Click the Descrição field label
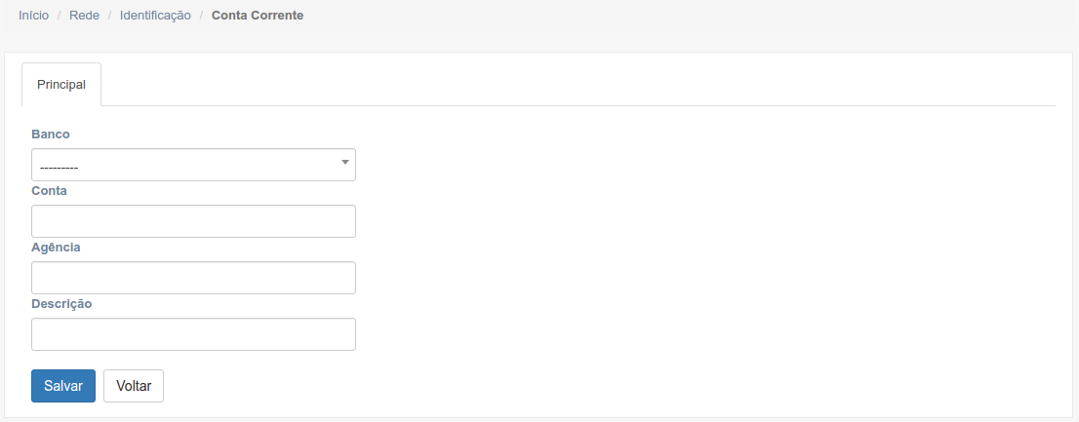 pos(61,303)
